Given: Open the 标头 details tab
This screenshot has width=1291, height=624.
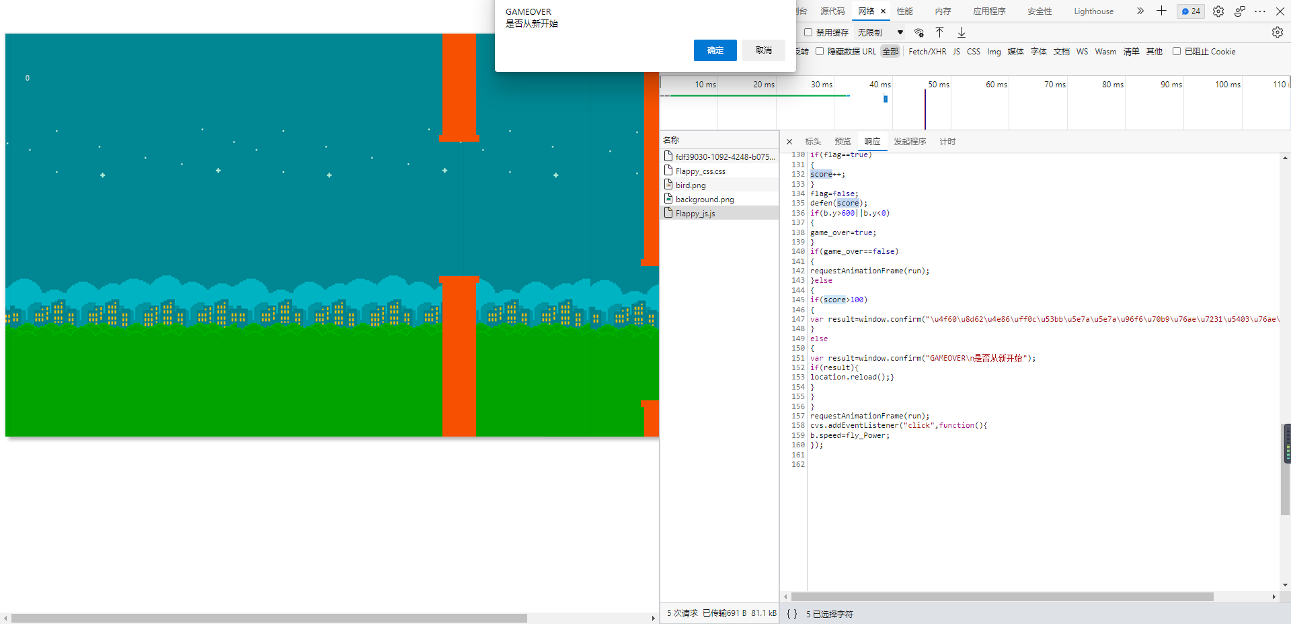Looking at the screenshot, I should tap(813, 142).
